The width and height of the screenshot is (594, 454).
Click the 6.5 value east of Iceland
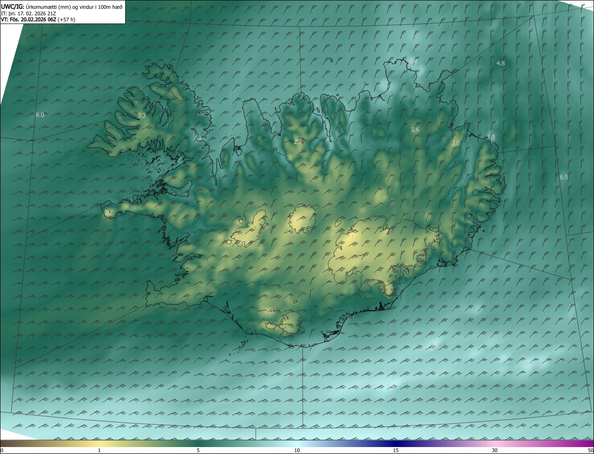(564, 177)
